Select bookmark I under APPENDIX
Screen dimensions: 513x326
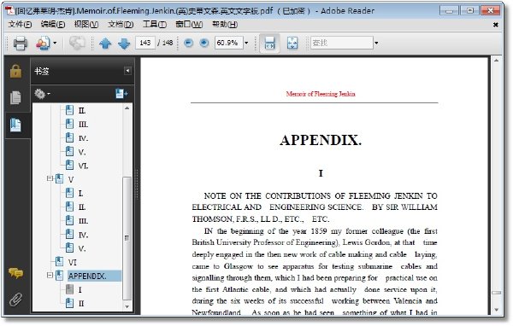(80, 290)
